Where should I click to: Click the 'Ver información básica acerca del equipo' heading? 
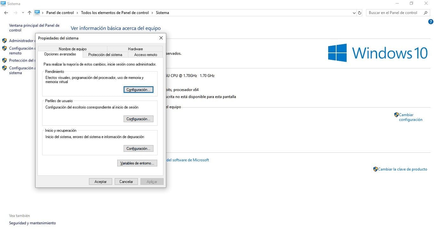116,28
